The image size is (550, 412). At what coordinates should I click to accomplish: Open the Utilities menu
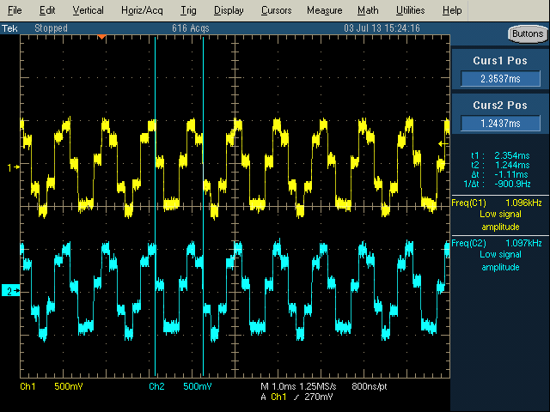[411, 10]
